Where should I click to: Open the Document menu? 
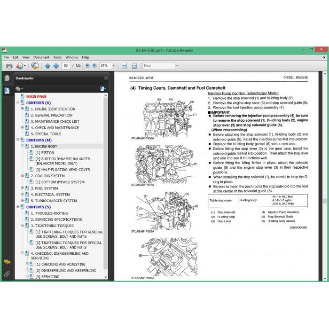pyautogui.click(x=41, y=57)
